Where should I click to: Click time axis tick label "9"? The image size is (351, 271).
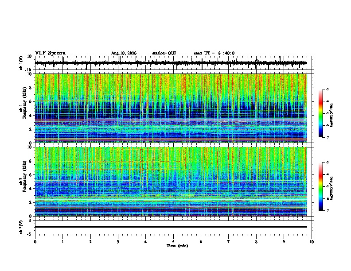284,242
